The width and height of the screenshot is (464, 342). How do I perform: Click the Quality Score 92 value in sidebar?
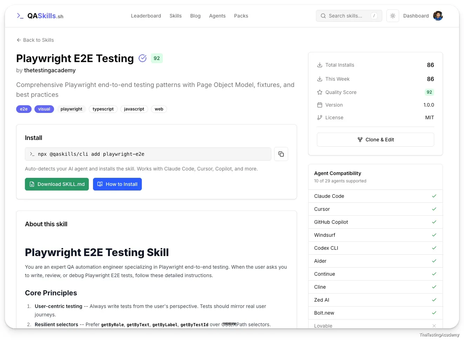pos(429,92)
